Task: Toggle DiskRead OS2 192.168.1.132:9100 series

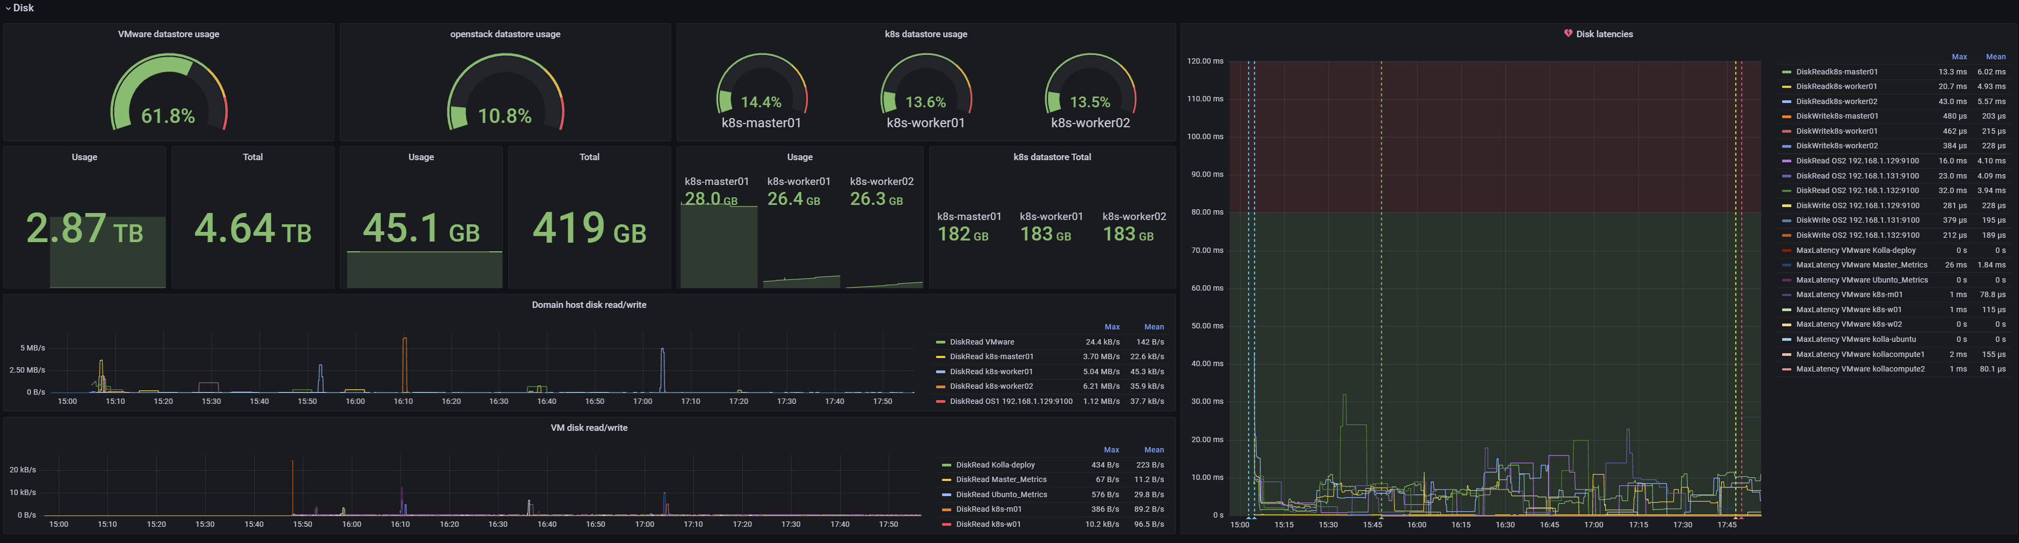Action: point(1858,190)
